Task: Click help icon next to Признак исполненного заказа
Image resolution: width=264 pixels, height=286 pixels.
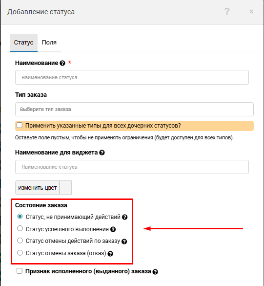Action: coord(155,272)
